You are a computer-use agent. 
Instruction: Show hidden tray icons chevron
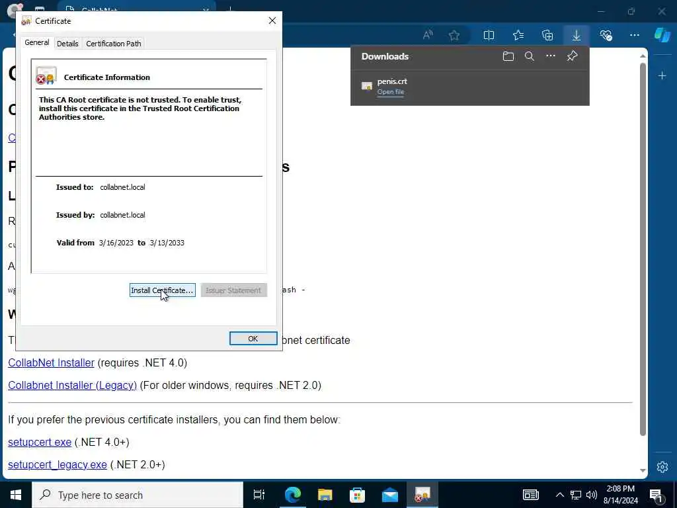pyautogui.click(x=559, y=495)
